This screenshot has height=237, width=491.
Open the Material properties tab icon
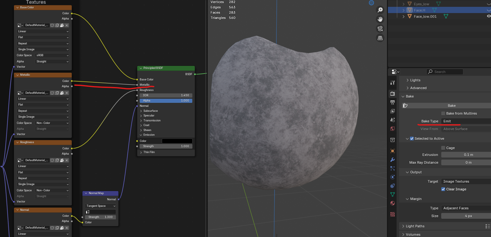point(393,203)
